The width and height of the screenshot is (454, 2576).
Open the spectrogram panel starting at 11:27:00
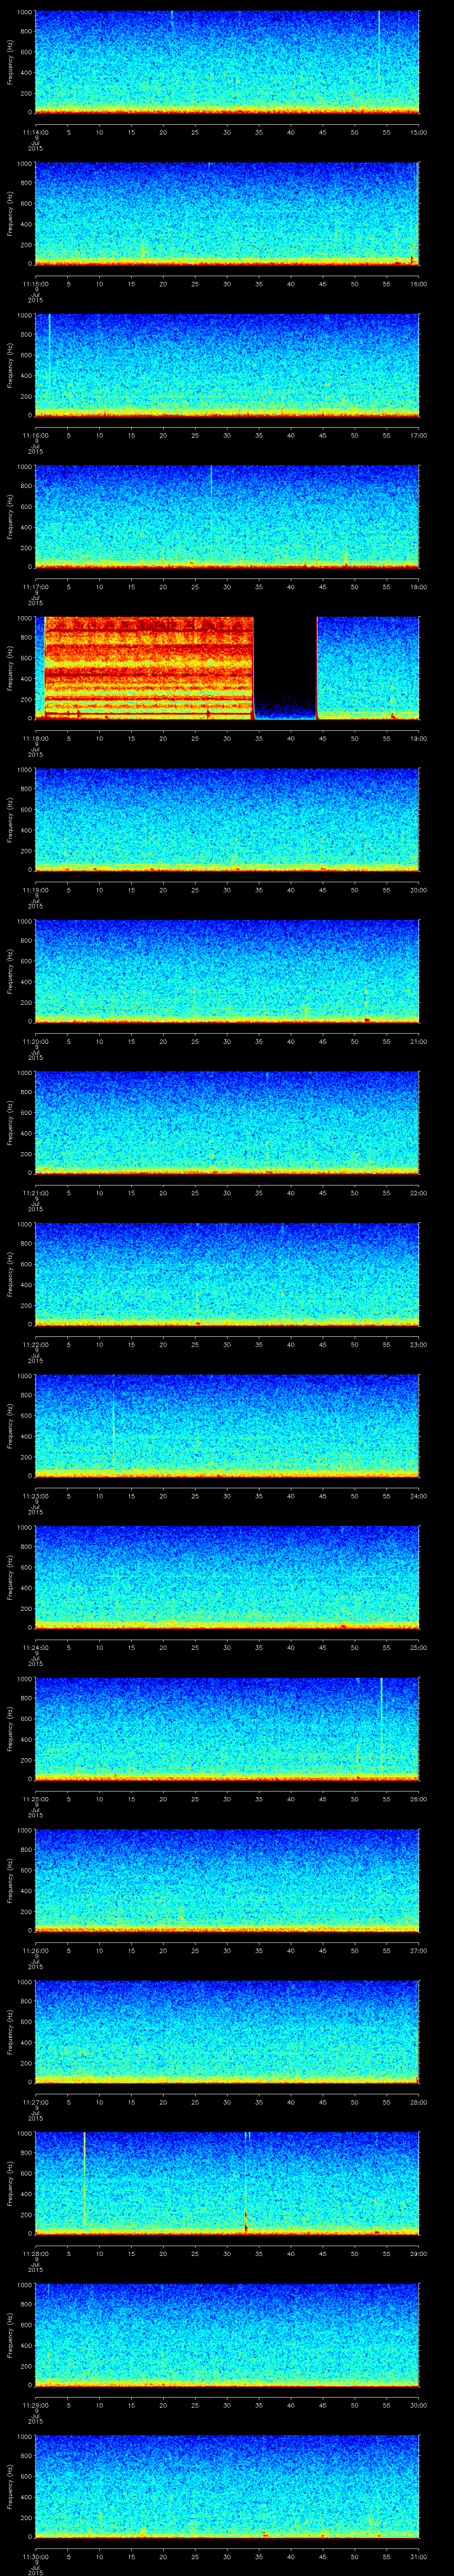[x=227, y=2032]
